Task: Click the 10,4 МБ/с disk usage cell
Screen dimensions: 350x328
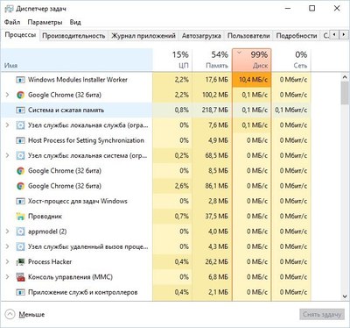Action: [252, 80]
